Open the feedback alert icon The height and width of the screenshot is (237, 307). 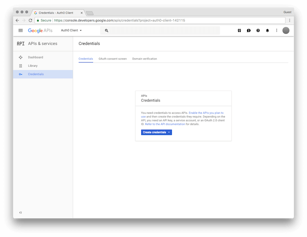coord(248,30)
